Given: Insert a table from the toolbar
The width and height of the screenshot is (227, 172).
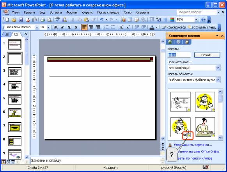Looking at the screenshot, I should click(x=130, y=20).
